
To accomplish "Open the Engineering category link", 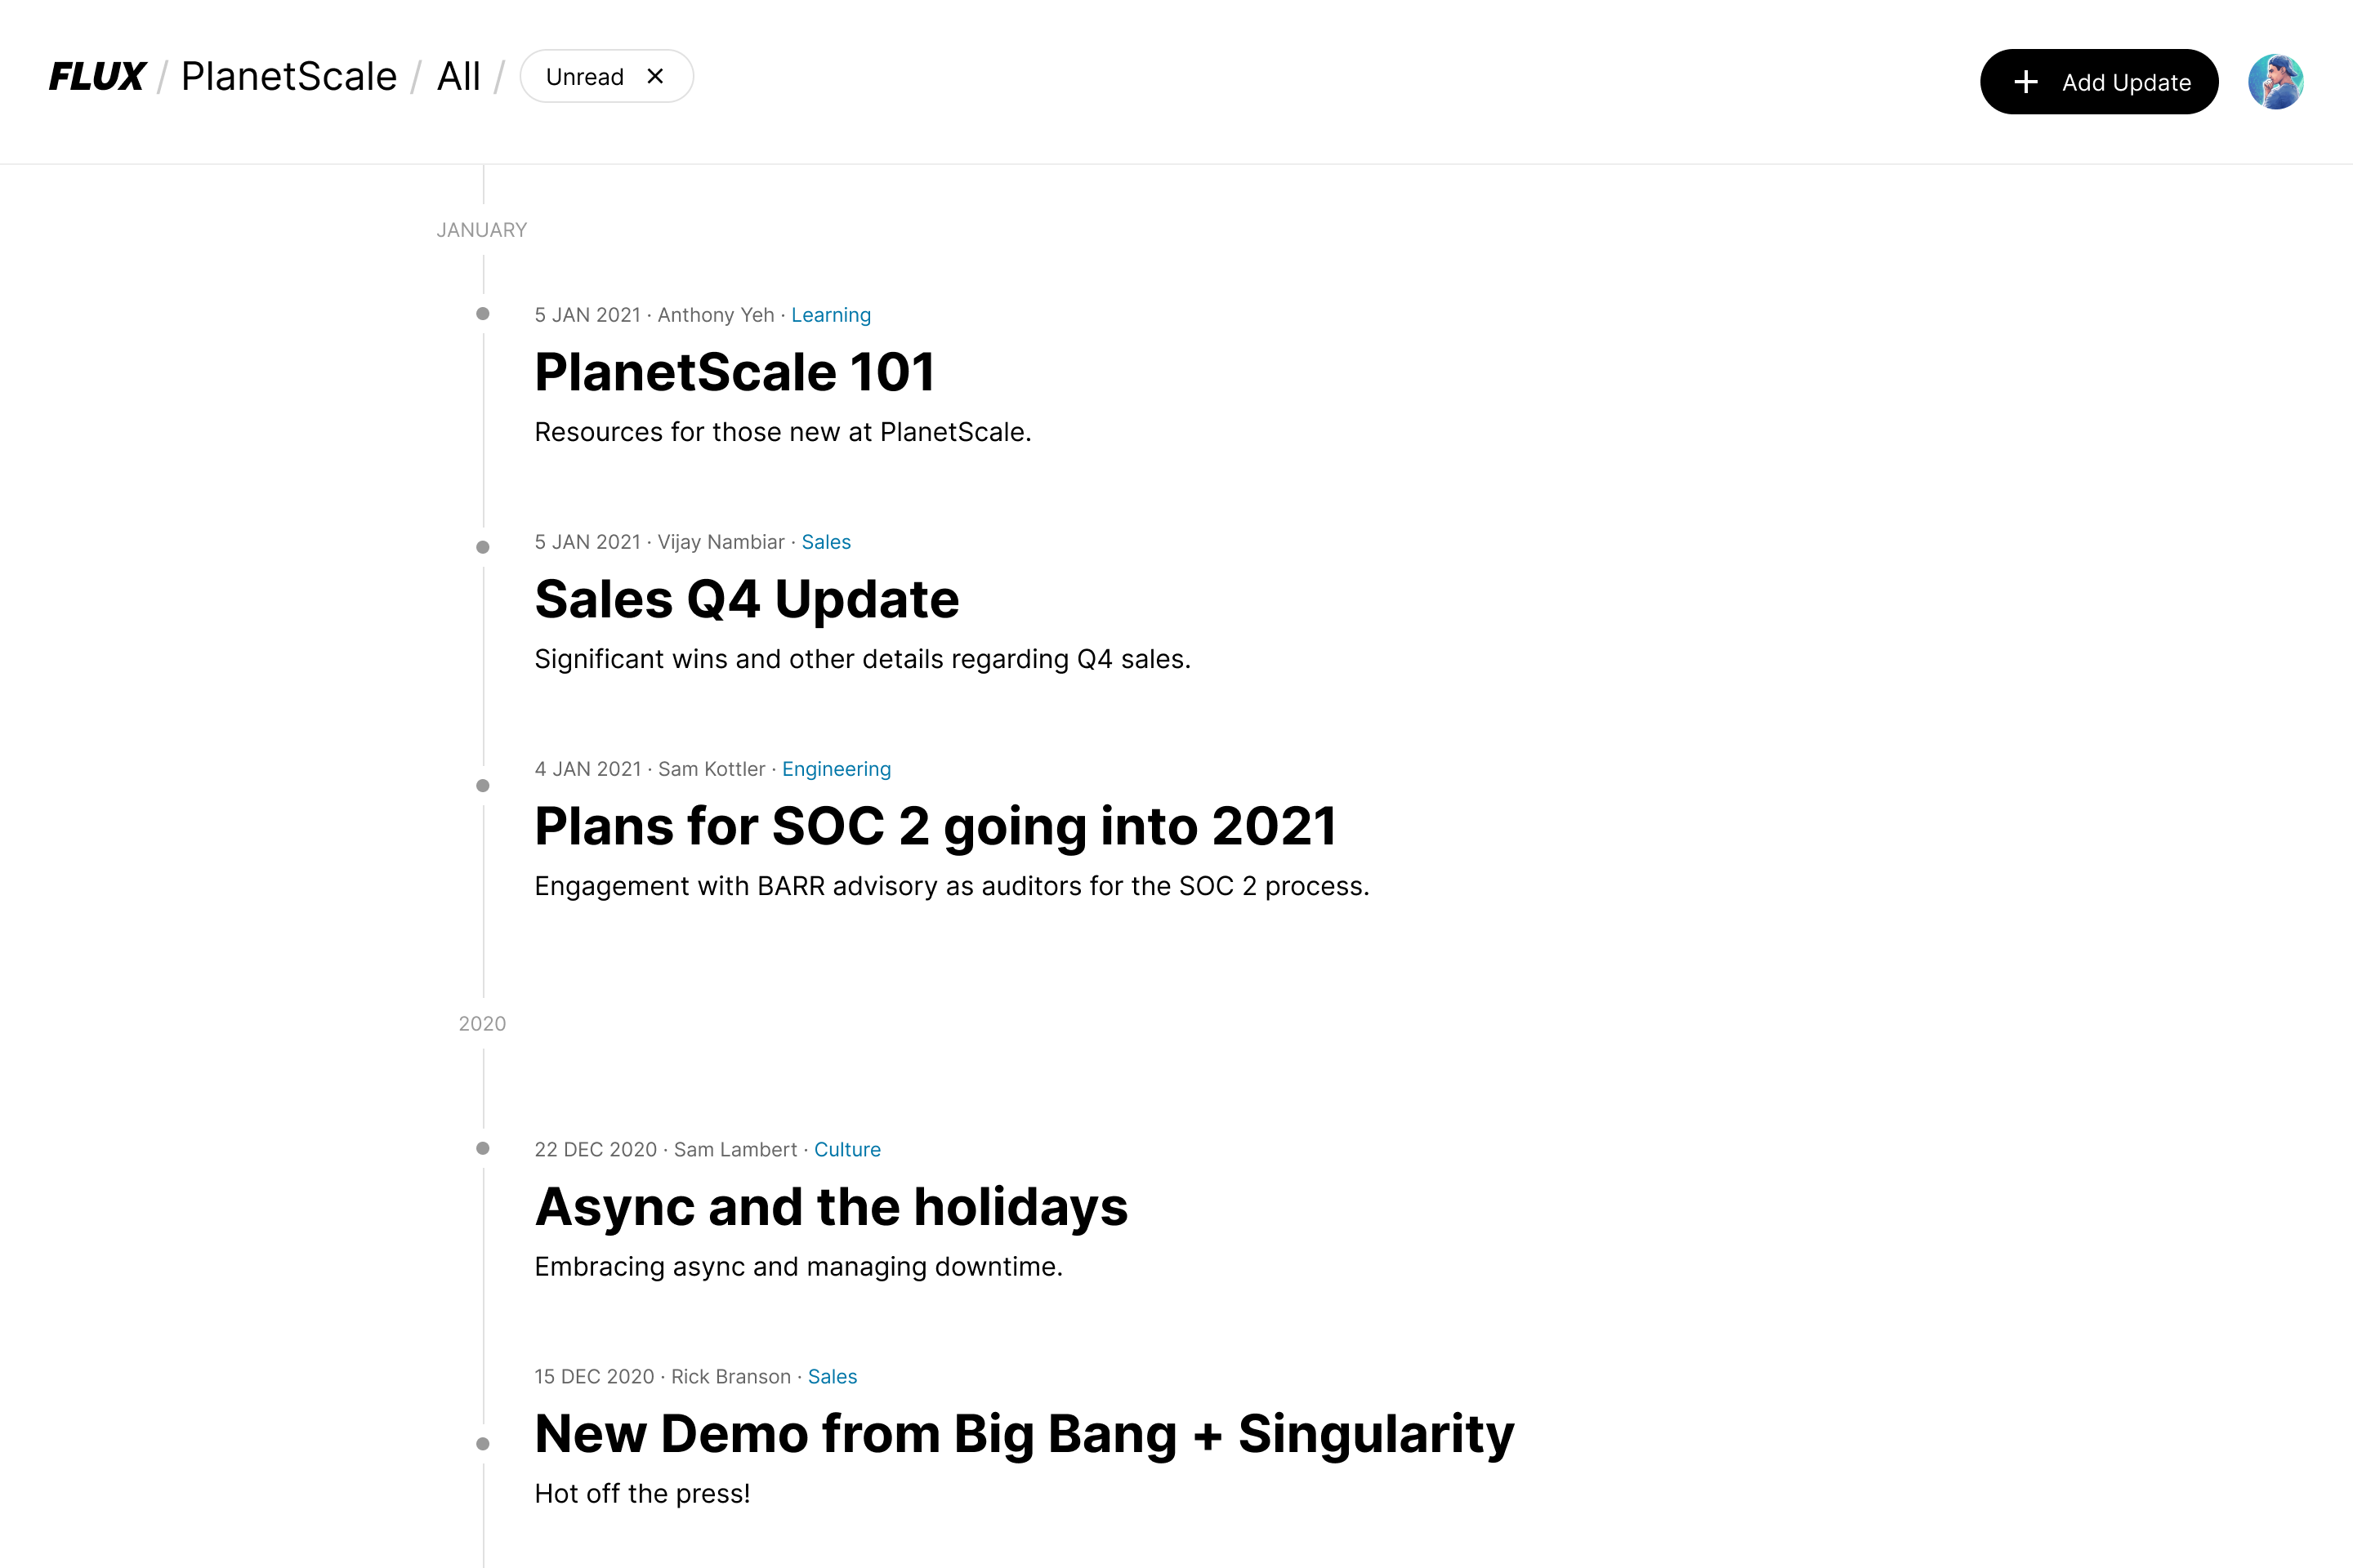I will 835,769.
